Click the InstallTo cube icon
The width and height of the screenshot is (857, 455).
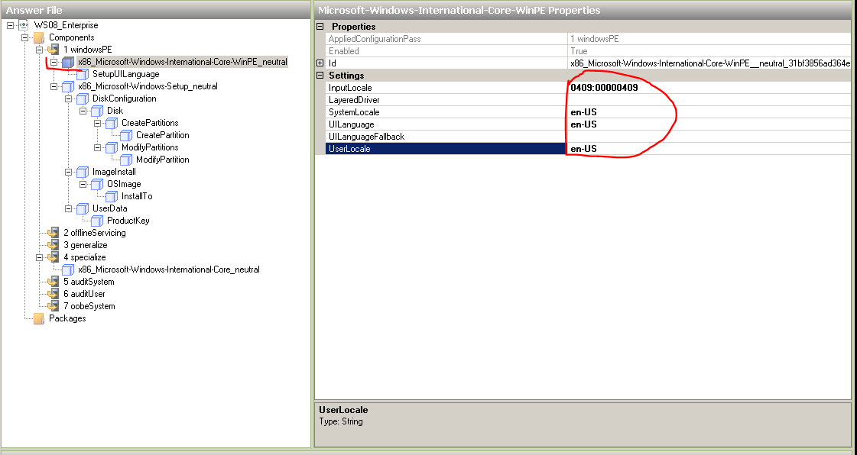point(112,196)
